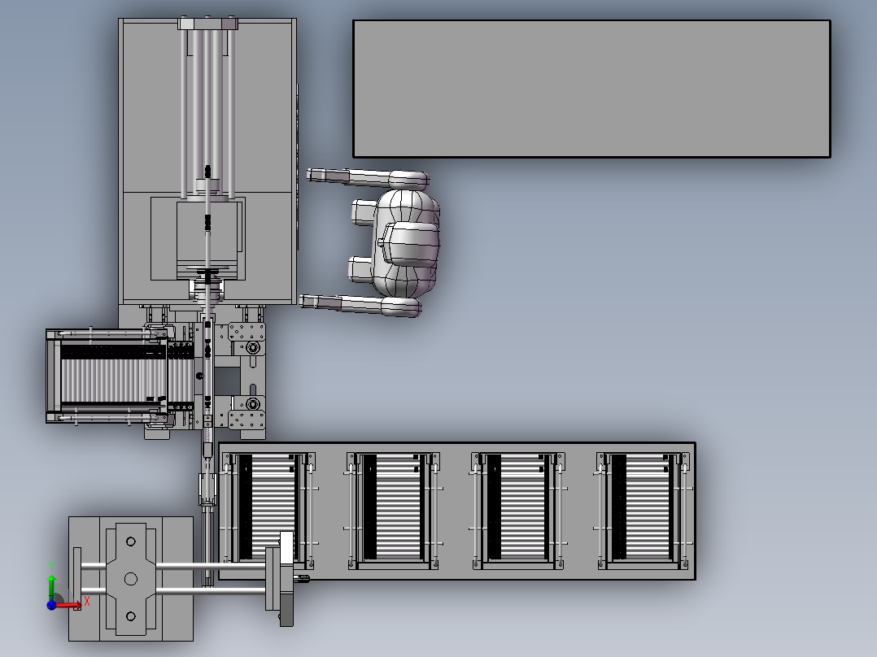Image resolution: width=877 pixels, height=657 pixels.
Task: Click center hole of the mold block
Action: [131, 579]
